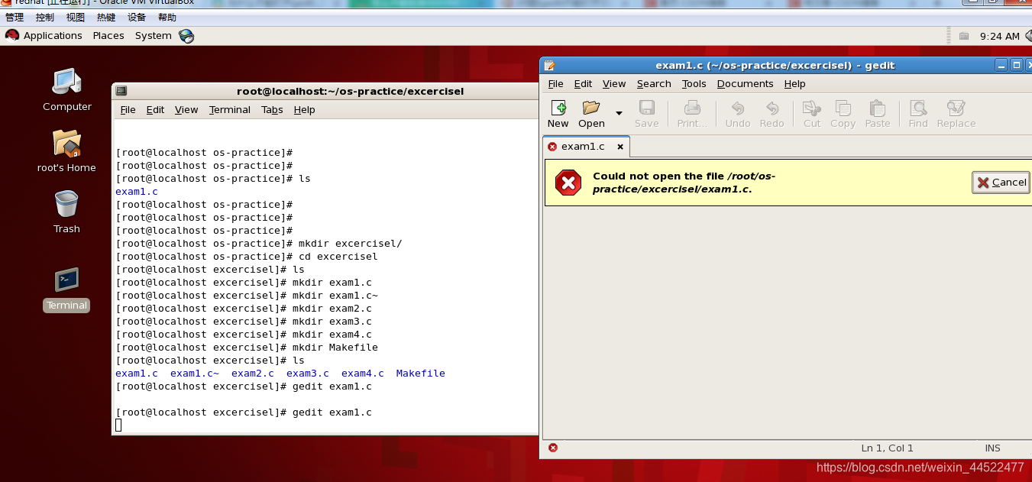1032x482 pixels.
Task: Open the System menu in GNOME panel
Action: pyautogui.click(x=153, y=36)
